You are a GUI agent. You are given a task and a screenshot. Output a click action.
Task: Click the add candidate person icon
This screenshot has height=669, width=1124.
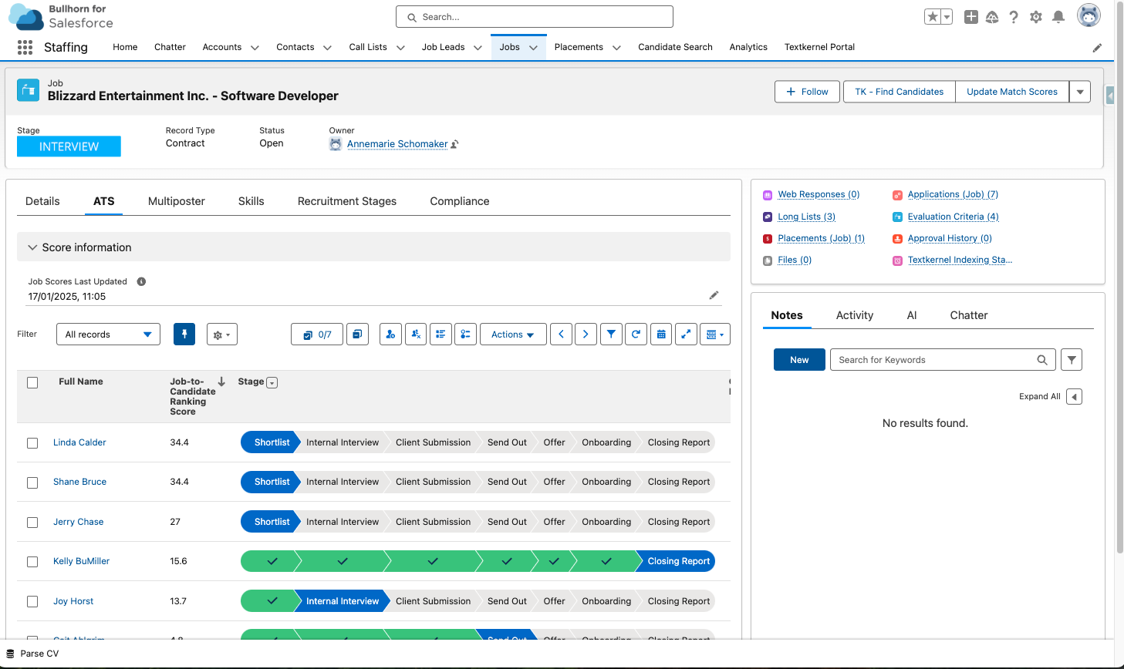pos(390,334)
